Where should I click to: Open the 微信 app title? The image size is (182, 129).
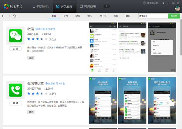[31, 29]
